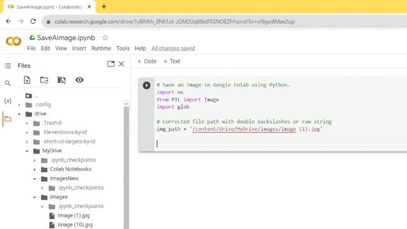407x229 pixels.
Task: Run the code cell
Action: pos(146,85)
